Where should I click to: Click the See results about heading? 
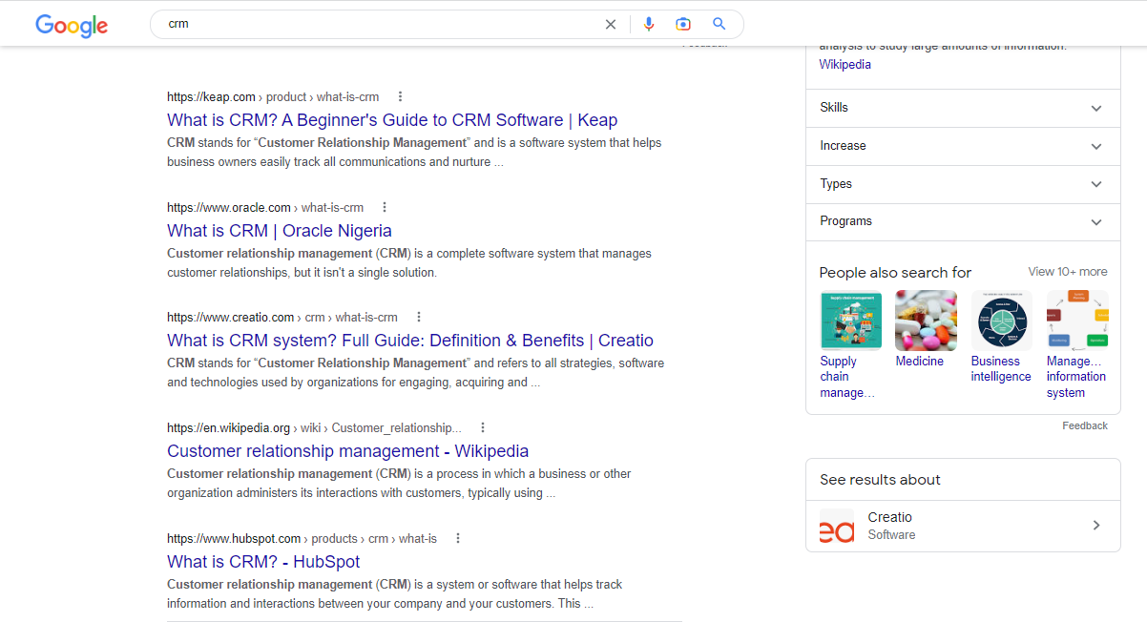click(x=880, y=480)
